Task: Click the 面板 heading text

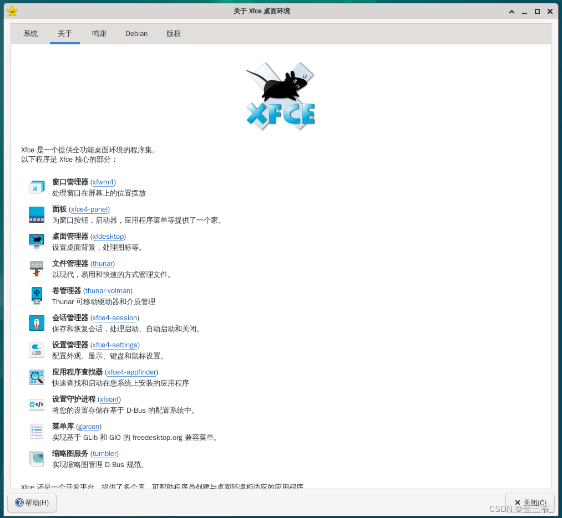Action: click(x=59, y=209)
